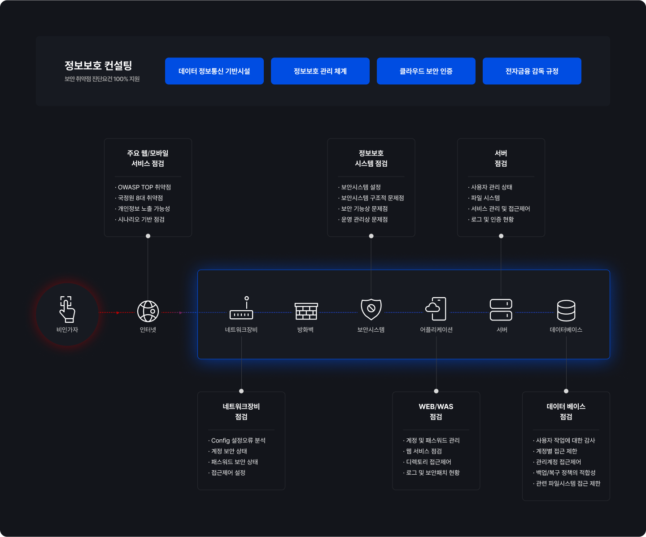Click the 방화벽 brick wall icon

(x=306, y=311)
